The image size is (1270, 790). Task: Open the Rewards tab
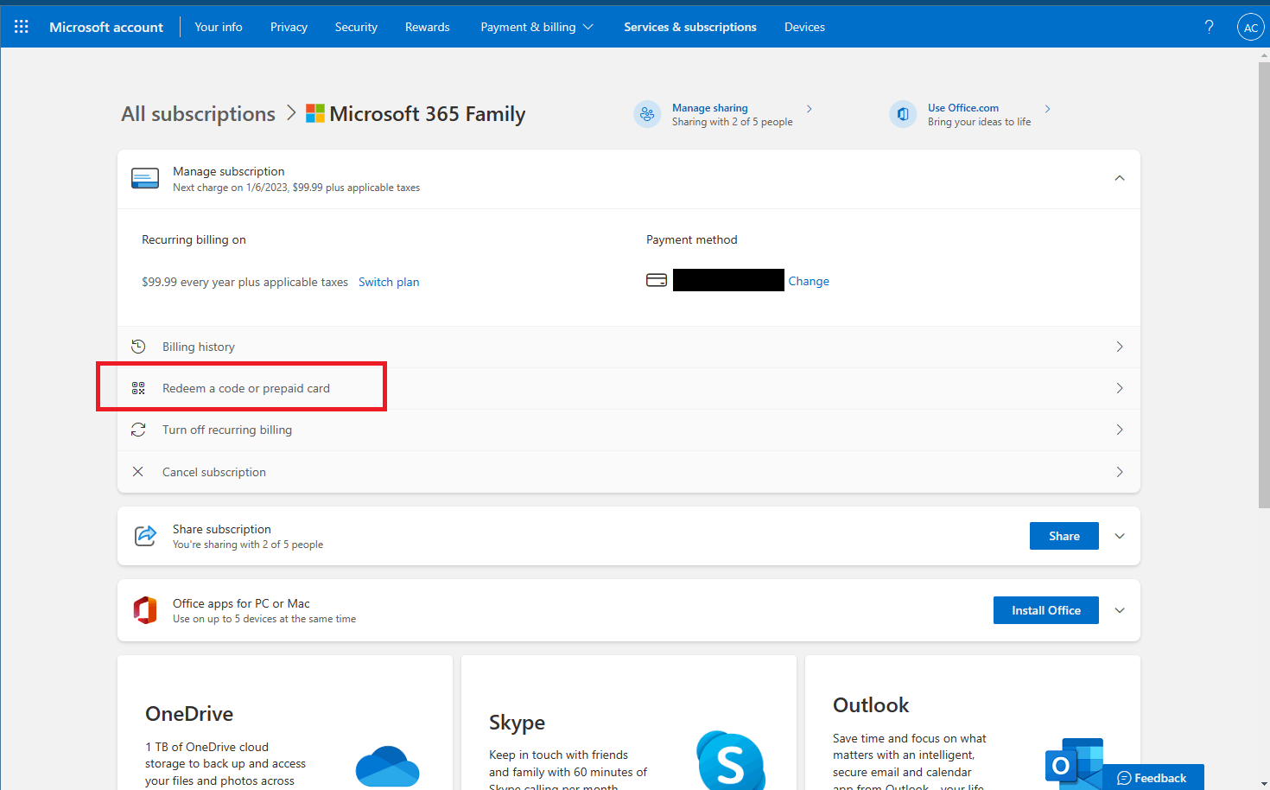tap(427, 27)
